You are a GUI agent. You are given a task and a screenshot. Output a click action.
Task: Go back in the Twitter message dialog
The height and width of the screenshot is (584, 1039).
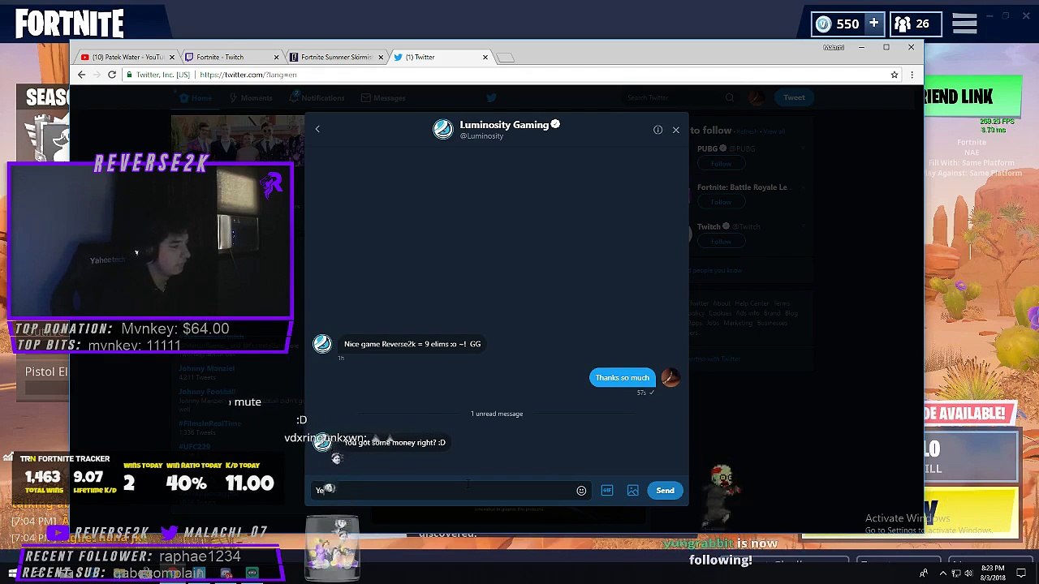coord(317,130)
